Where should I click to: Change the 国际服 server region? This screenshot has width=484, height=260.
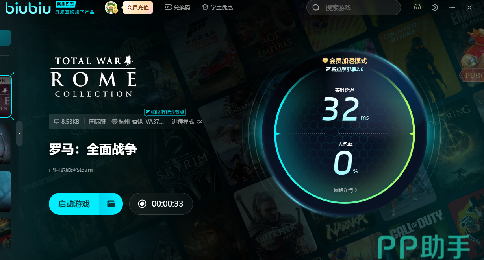(x=97, y=122)
